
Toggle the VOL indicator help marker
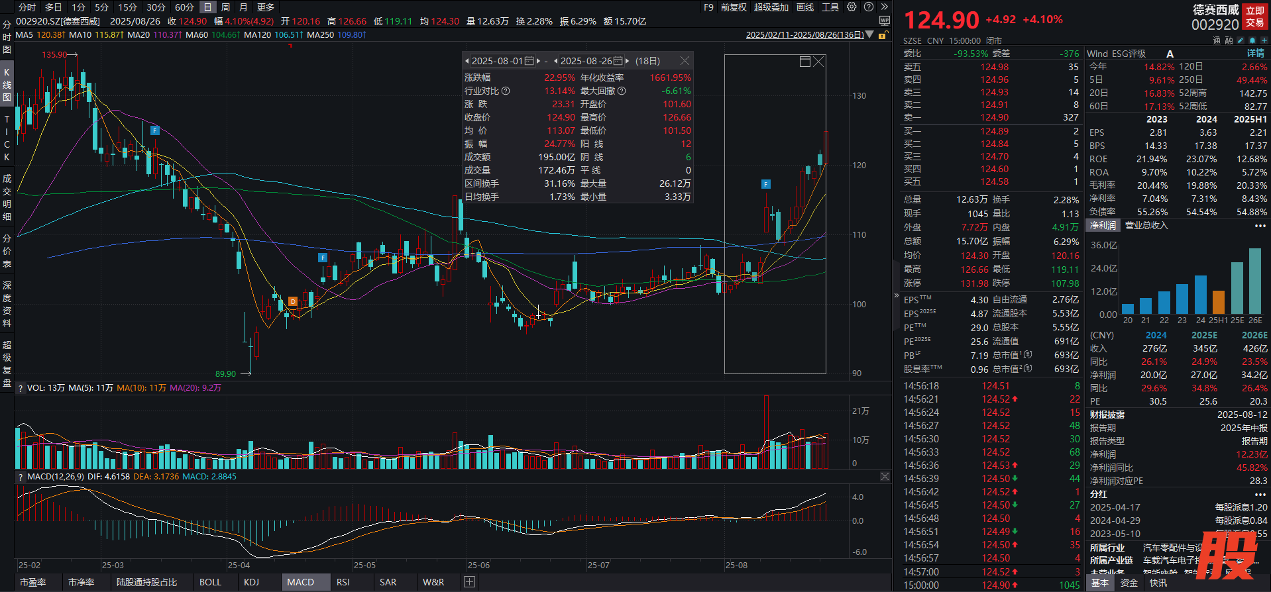click(21, 388)
